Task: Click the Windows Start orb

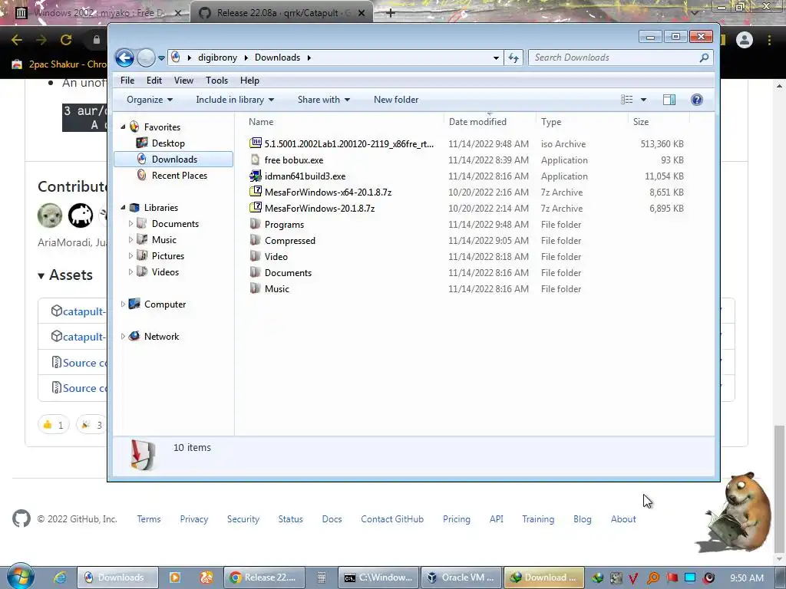Action: point(20,577)
